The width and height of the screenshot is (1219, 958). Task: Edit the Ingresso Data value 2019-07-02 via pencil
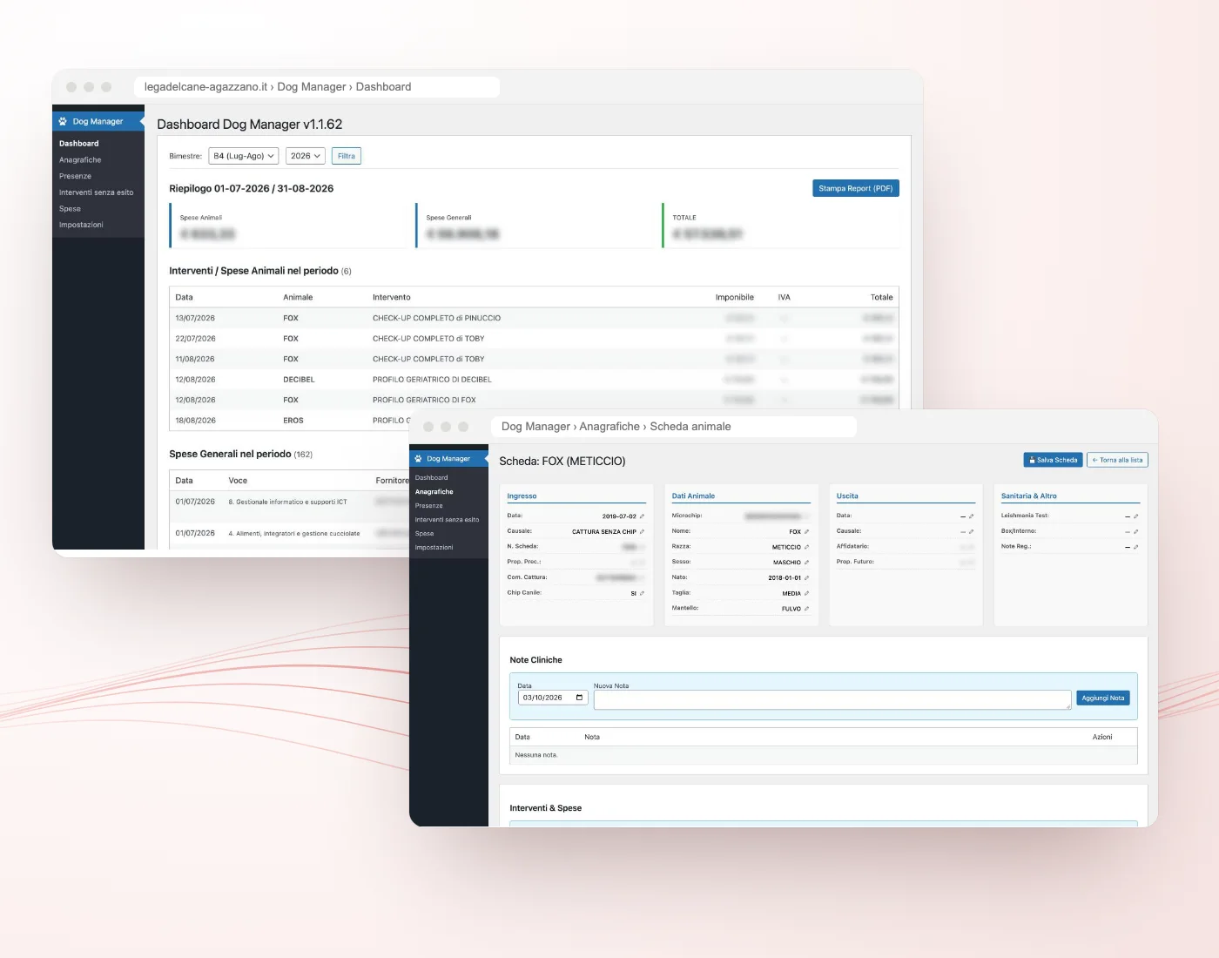tap(642, 516)
